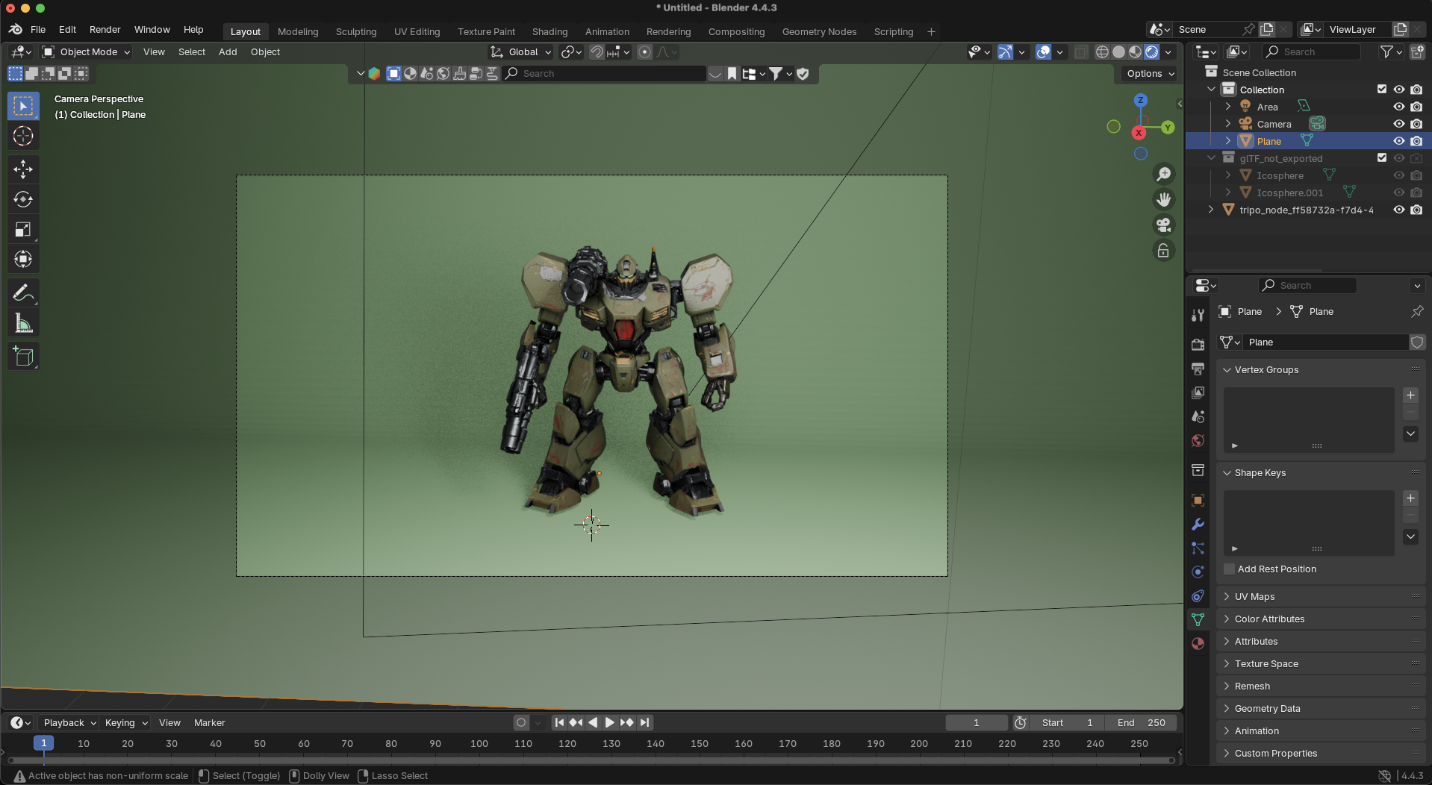Viewport: 1432px width, 785px height.
Task: Select the Rotate tool
Action: pyautogui.click(x=23, y=199)
